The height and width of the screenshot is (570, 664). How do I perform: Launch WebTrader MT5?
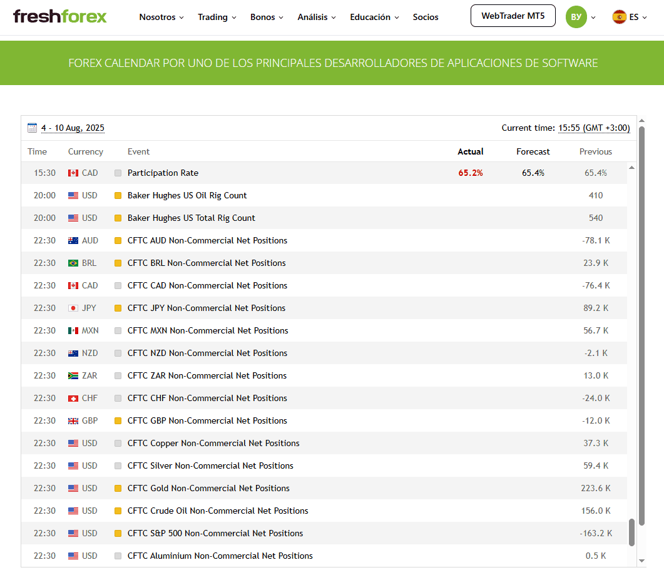[x=513, y=16]
